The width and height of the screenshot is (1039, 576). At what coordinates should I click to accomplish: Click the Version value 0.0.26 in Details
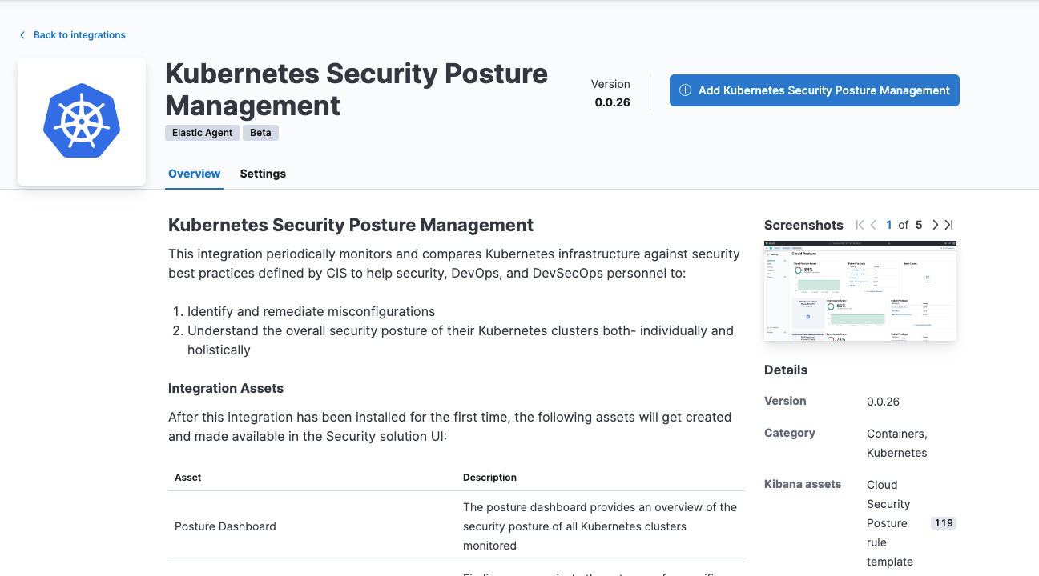[x=883, y=401]
